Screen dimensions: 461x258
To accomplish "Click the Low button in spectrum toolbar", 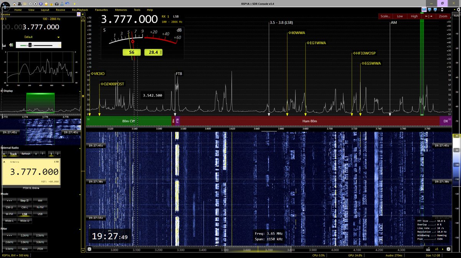I will tap(400, 17).
